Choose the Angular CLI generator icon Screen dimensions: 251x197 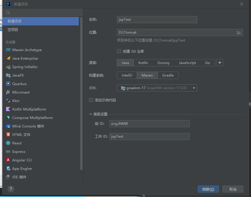tap(8, 160)
